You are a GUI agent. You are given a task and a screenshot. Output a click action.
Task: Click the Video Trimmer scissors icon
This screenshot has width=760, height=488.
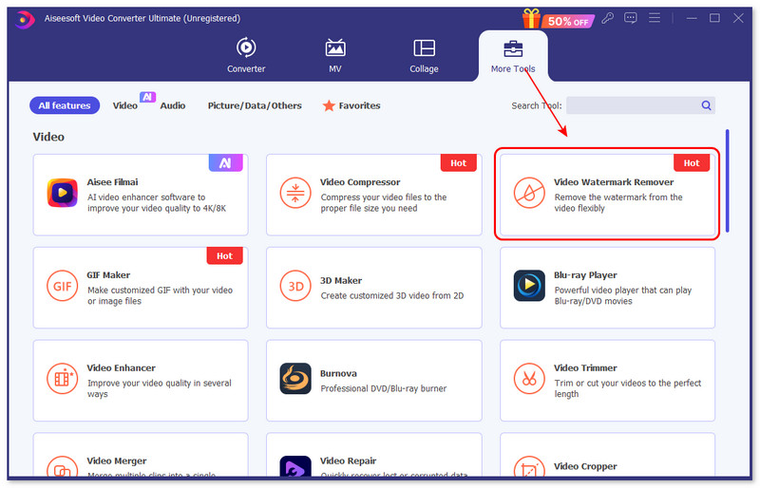point(529,379)
